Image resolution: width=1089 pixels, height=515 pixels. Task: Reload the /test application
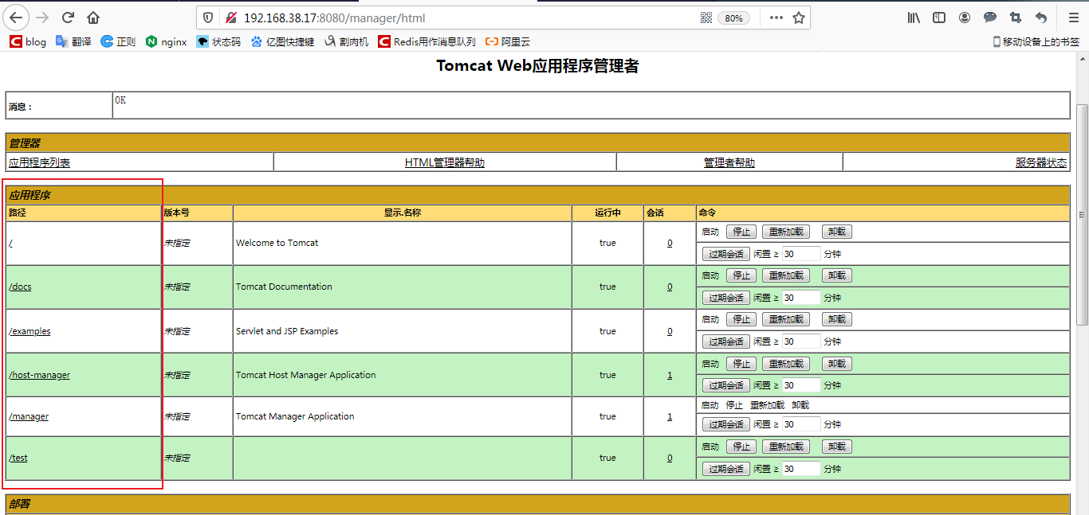point(786,447)
